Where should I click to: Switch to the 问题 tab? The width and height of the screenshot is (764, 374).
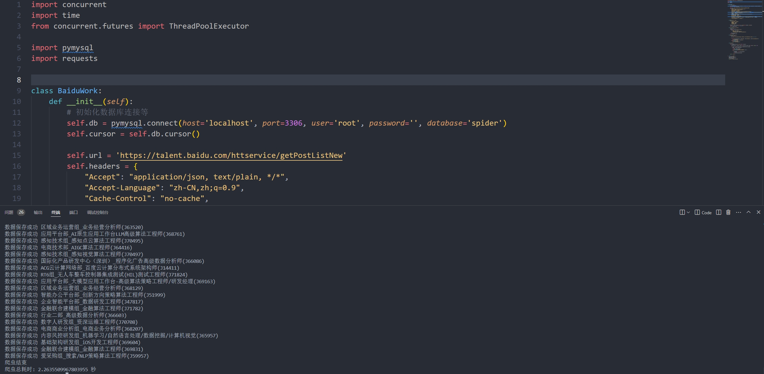point(9,212)
